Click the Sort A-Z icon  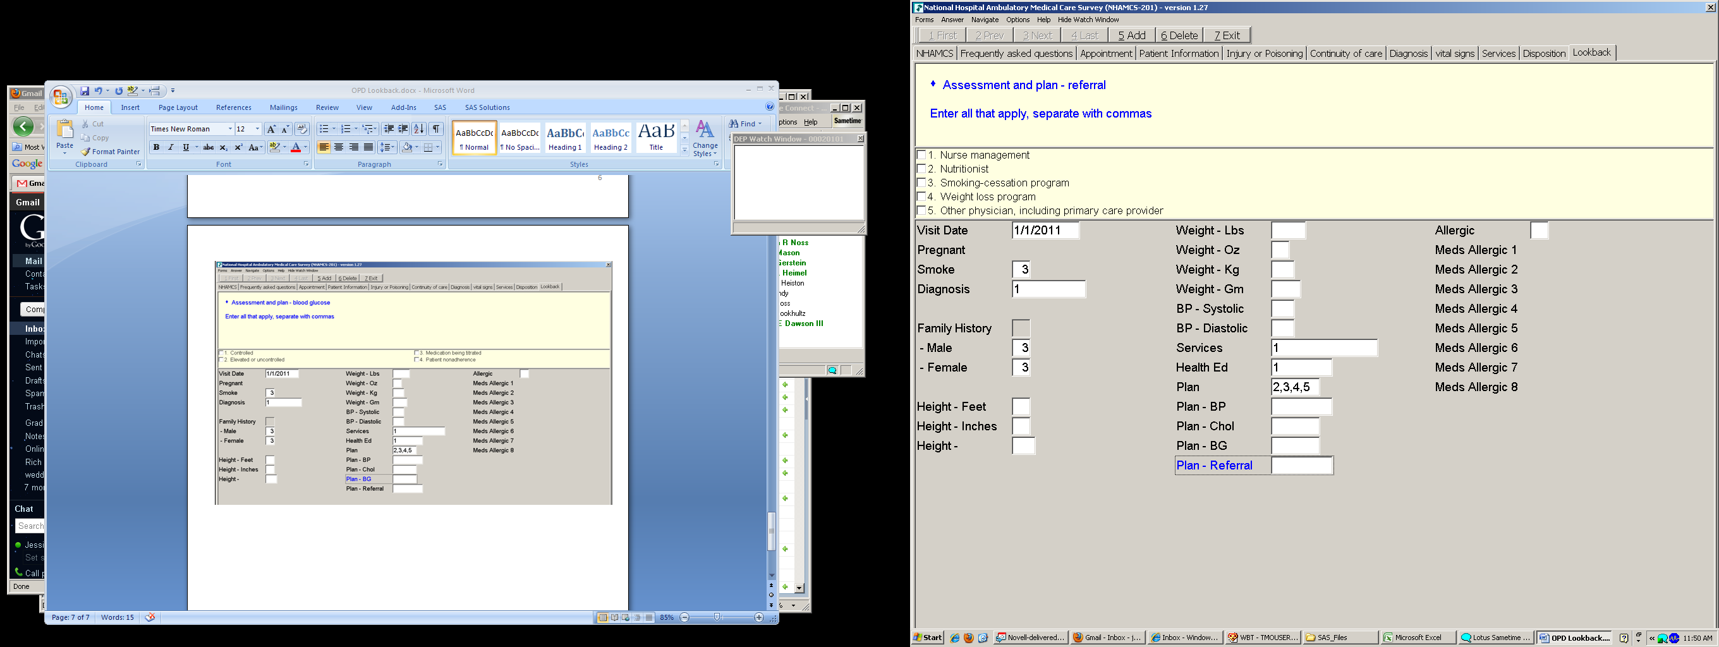tap(418, 129)
